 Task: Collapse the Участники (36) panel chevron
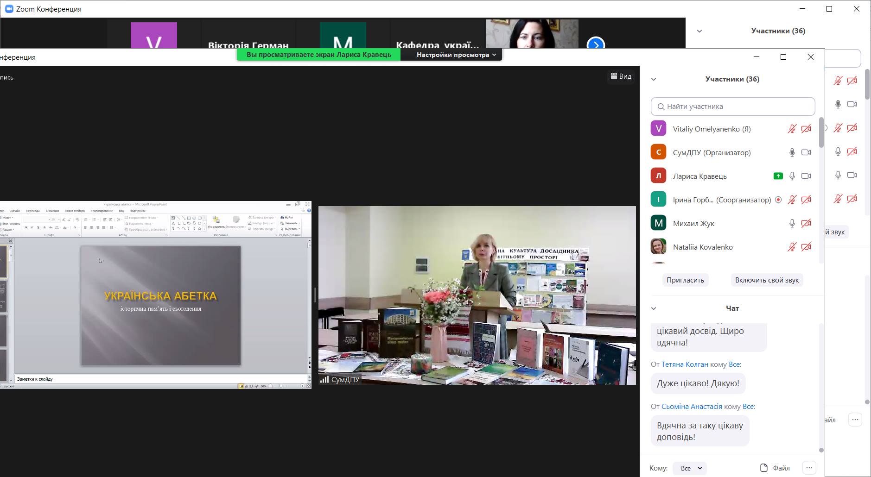coord(654,79)
